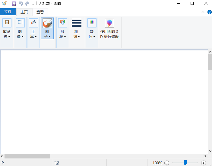Open Paint help via the question mark

(x=209, y=12)
